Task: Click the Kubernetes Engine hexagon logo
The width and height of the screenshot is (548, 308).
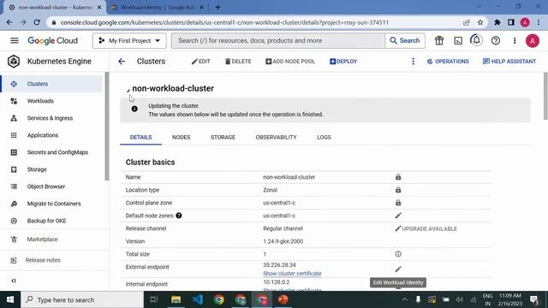Action: pos(14,62)
